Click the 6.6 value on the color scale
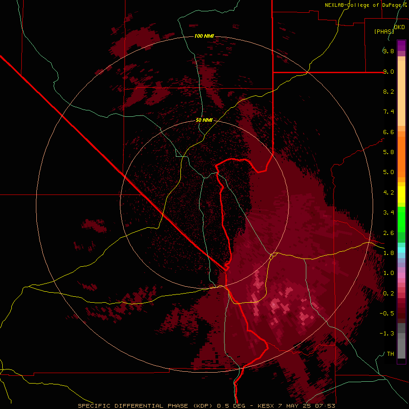The height and width of the screenshot is (409, 409). [x=389, y=132]
